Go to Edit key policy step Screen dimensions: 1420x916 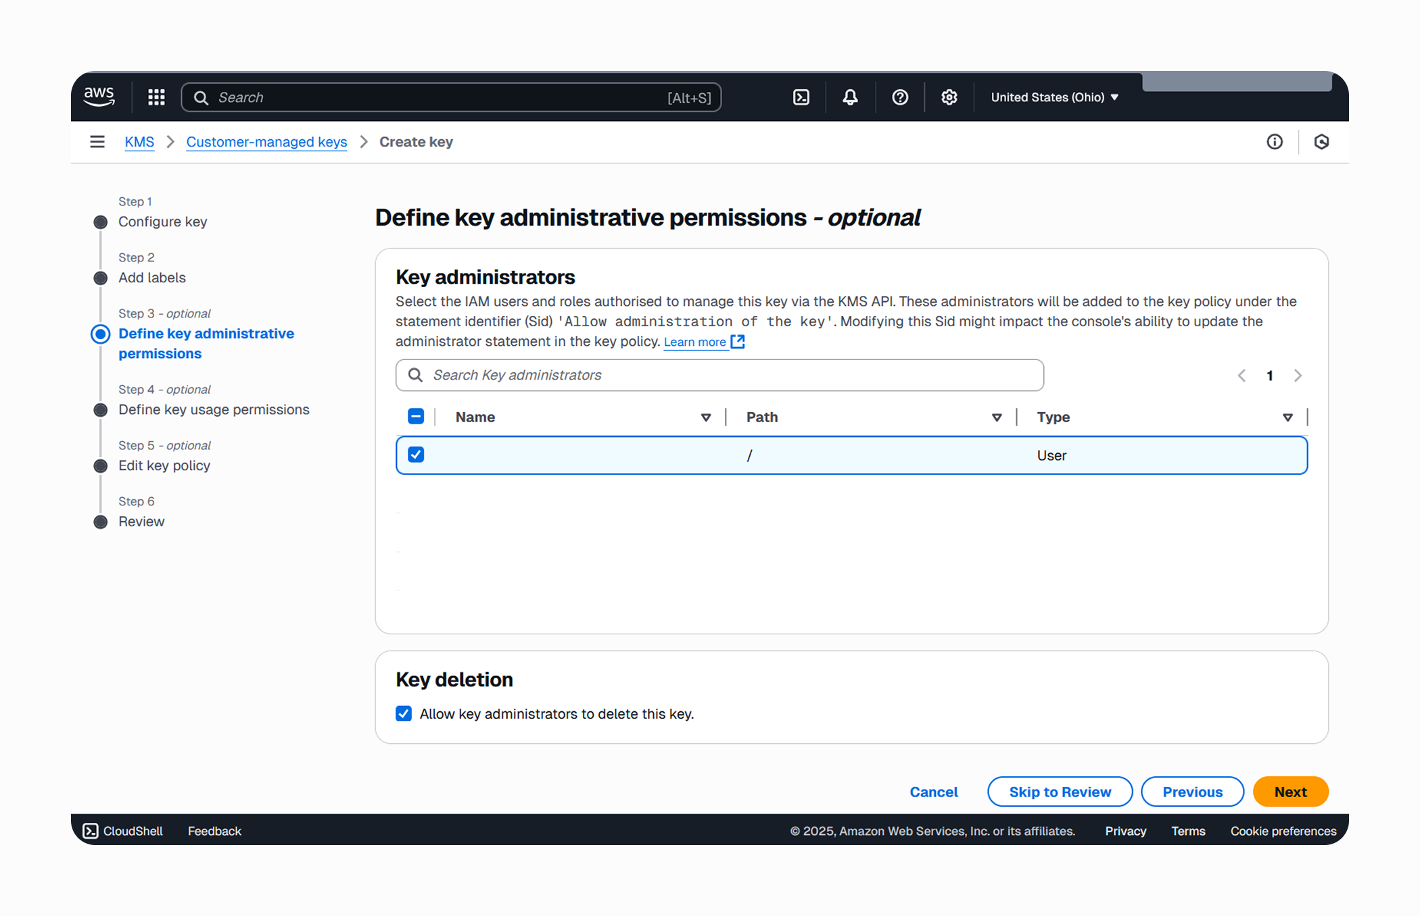164,465
